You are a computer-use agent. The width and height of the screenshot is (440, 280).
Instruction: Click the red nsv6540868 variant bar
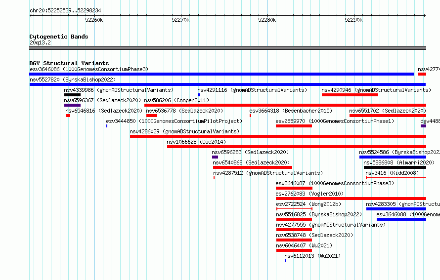coord(253,167)
